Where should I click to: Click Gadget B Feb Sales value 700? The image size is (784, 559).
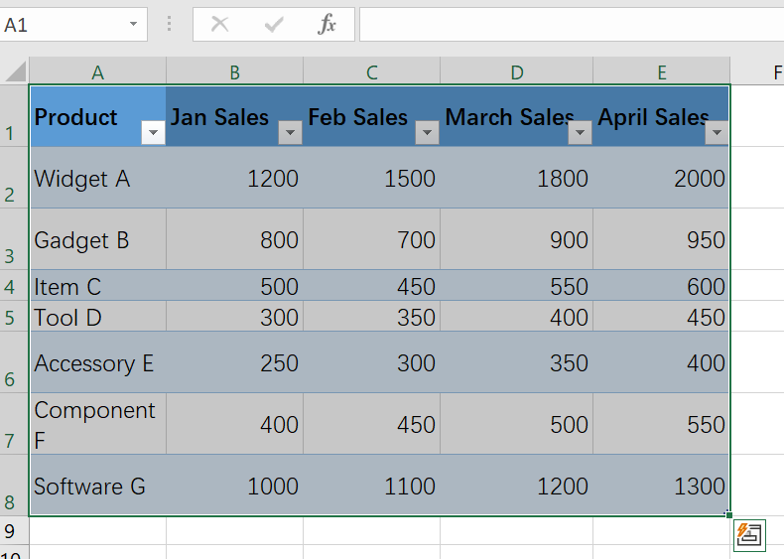pos(371,239)
